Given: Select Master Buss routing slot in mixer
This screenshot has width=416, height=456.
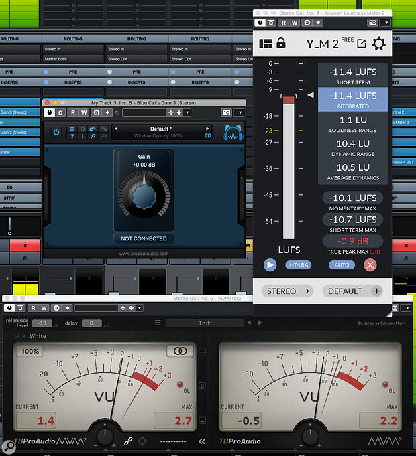Looking at the screenshot, I should pyautogui.click(x=73, y=59).
